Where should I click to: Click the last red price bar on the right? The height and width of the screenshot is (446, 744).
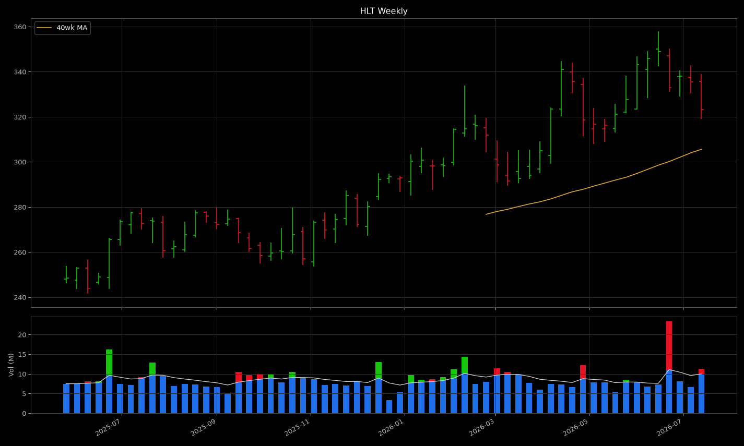click(x=701, y=97)
